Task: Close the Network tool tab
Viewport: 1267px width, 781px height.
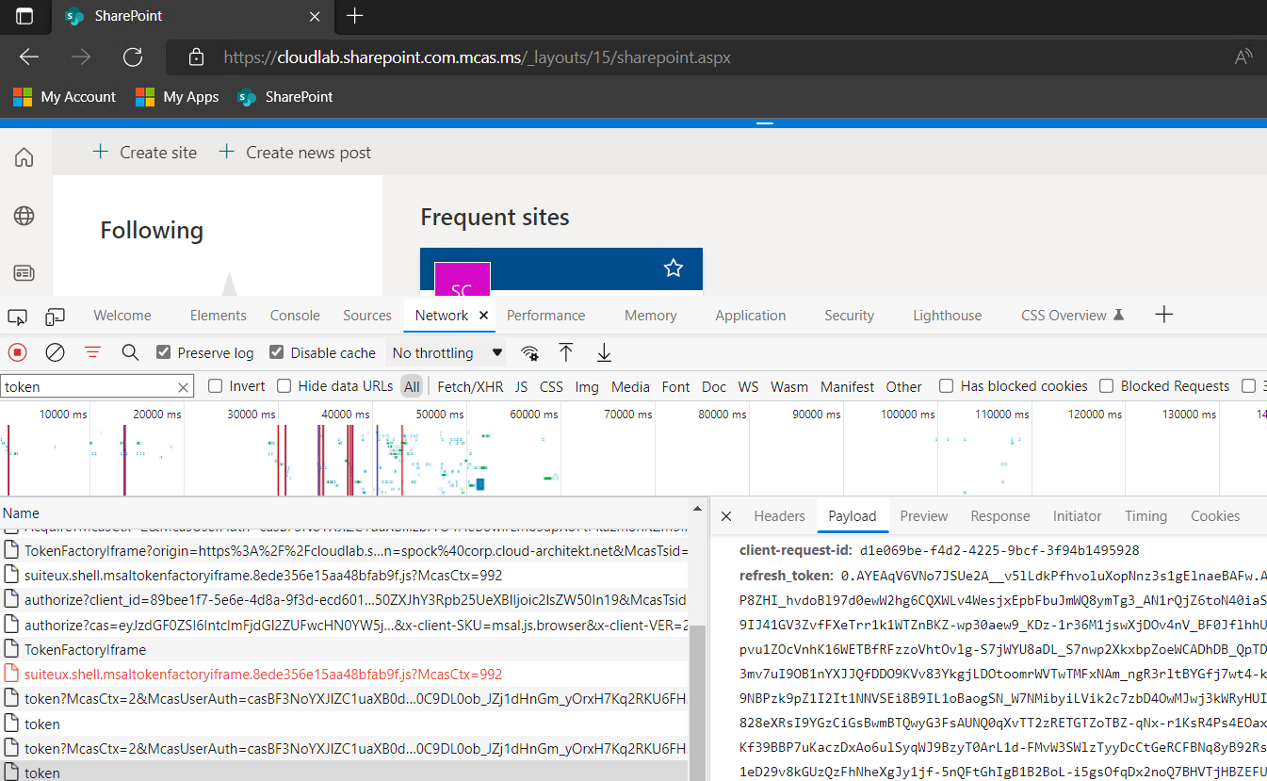Action: coord(483,316)
